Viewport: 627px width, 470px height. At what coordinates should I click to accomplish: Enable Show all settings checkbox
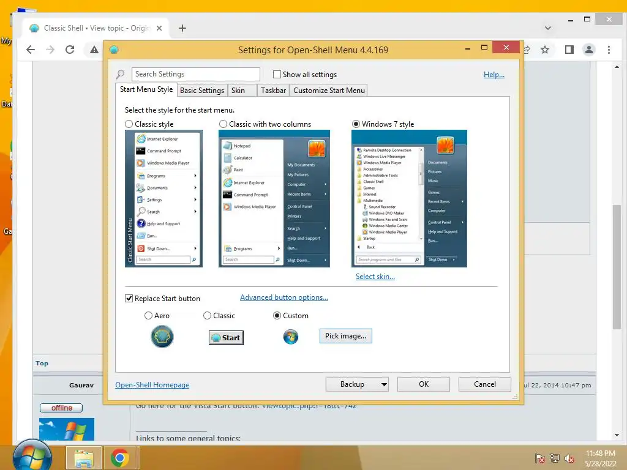click(277, 74)
